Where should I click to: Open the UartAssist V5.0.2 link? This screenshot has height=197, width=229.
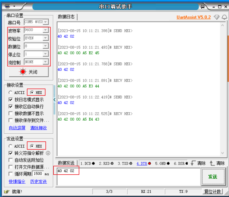click(x=194, y=17)
